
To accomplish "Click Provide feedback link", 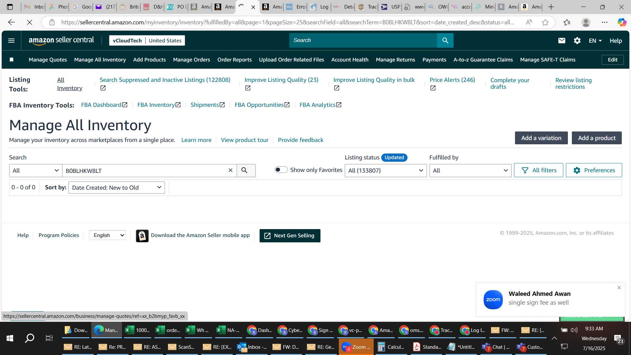I will (301, 140).
